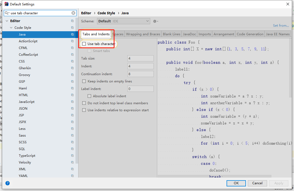
Task: Check Absolute label indent option
Action: (89, 96)
